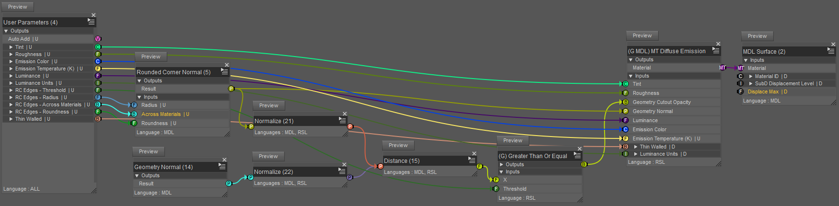The image size is (839, 206).
Task: Open the Normalize (21) node options menu
Action: 342,121
